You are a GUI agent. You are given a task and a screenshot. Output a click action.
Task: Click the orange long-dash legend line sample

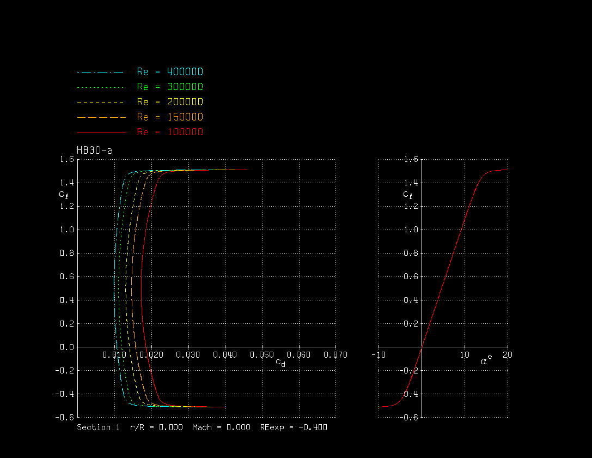point(101,117)
